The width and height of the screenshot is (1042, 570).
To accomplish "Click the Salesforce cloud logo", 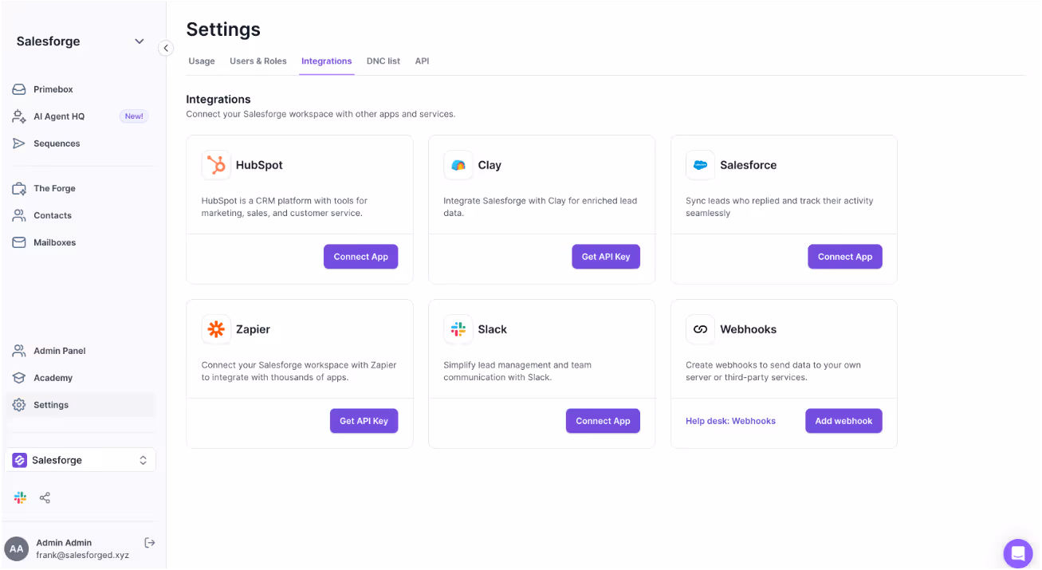I will (701, 165).
